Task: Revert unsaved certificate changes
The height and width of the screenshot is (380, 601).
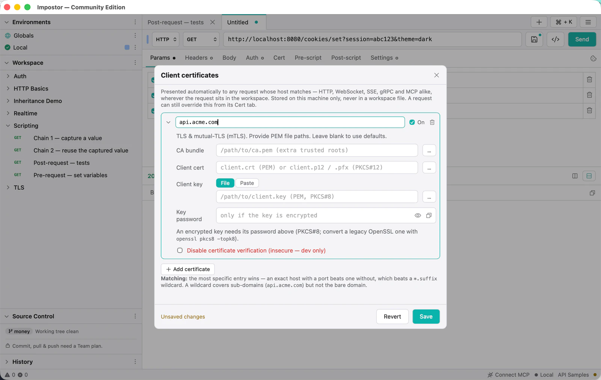Action: coord(392,317)
